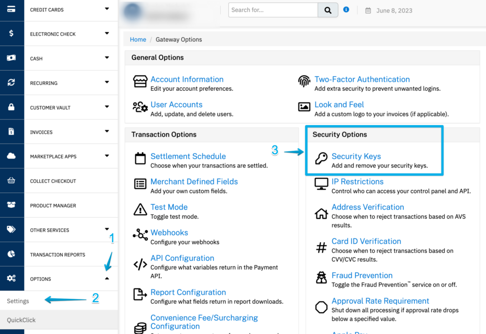
Task: Collapse the Options menu arrow
Action: click(x=107, y=278)
